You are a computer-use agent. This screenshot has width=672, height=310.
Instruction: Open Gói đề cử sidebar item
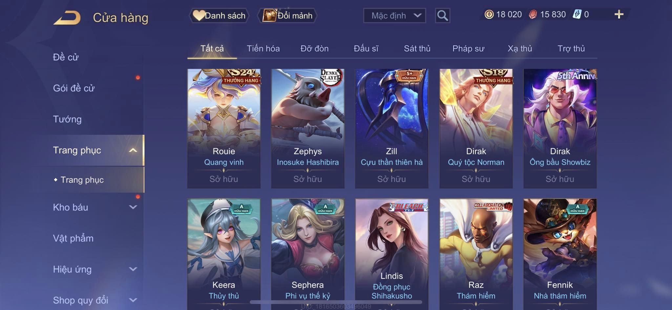(74, 88)
